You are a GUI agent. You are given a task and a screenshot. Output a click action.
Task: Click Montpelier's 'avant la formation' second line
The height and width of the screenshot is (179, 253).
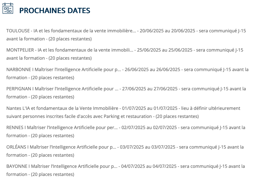click(x=25, y=58)
